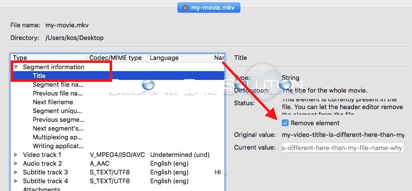The height and width of the screenshot is (191, 412).
Task: Sort by the Language column header
Action: [180, 58]
